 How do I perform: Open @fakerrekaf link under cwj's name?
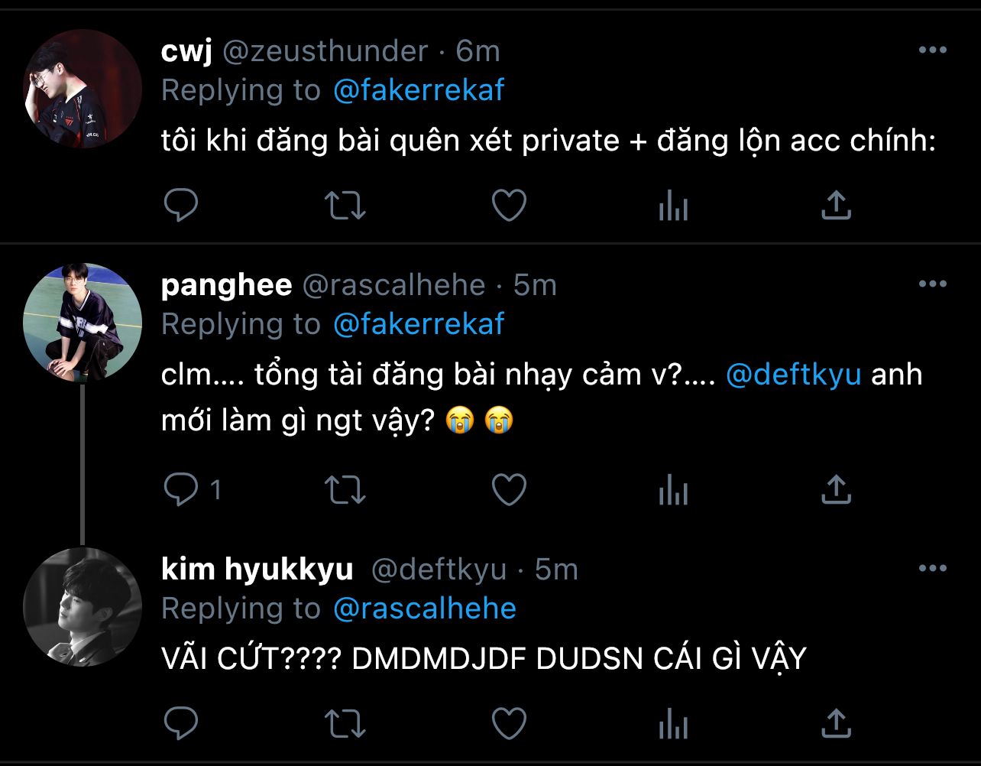click(x=419, y=90)
